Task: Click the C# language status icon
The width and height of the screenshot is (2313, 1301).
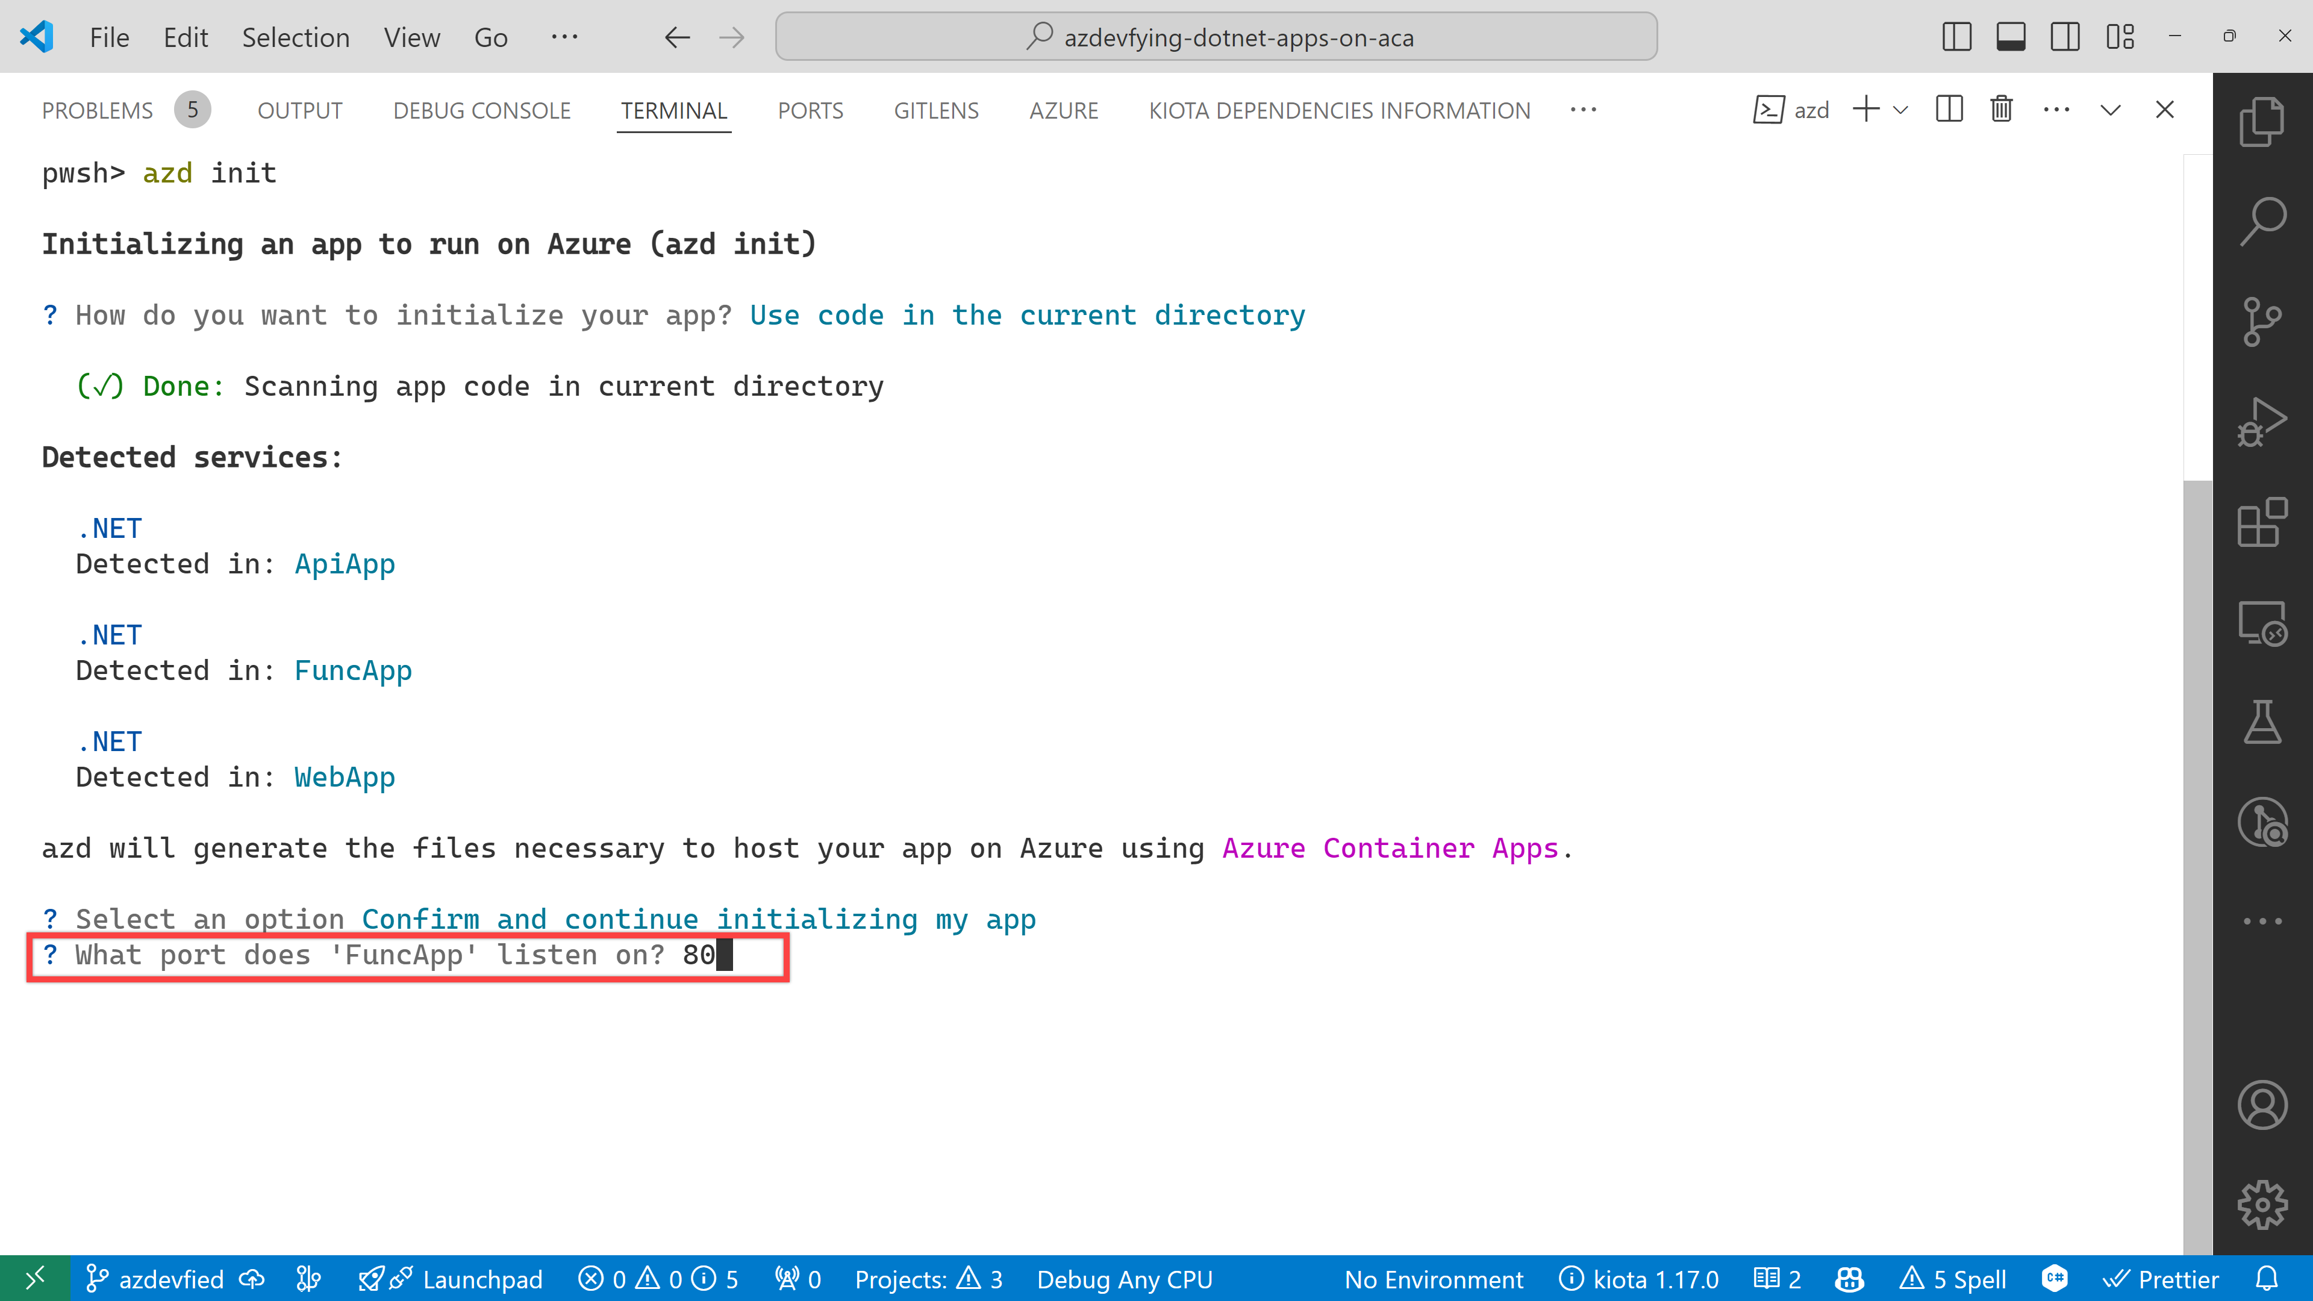Action: [2055, 1279]
